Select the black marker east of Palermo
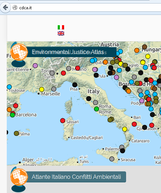Image resolution: width=161 pixels, height=193 pixels. tap(123, 151)
